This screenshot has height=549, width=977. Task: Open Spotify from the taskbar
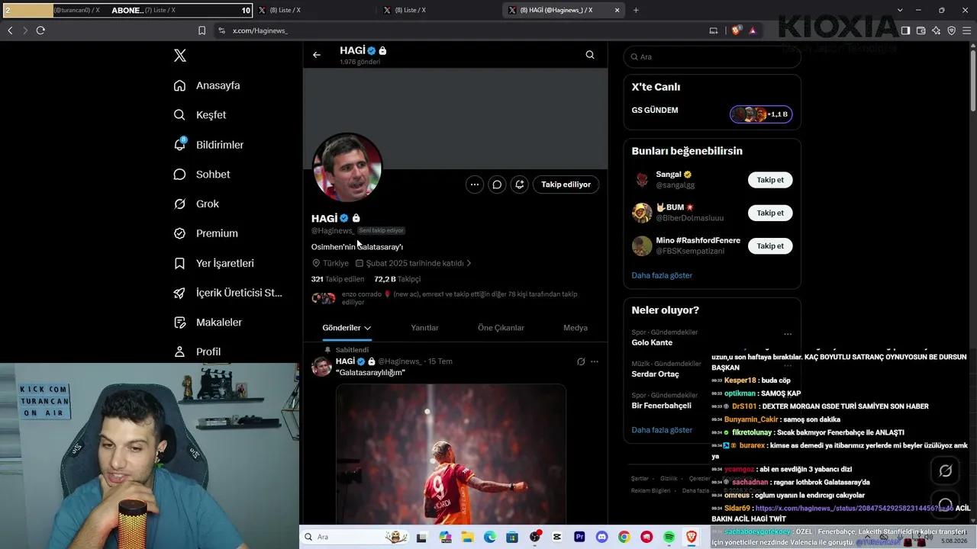tap(669, 537)
